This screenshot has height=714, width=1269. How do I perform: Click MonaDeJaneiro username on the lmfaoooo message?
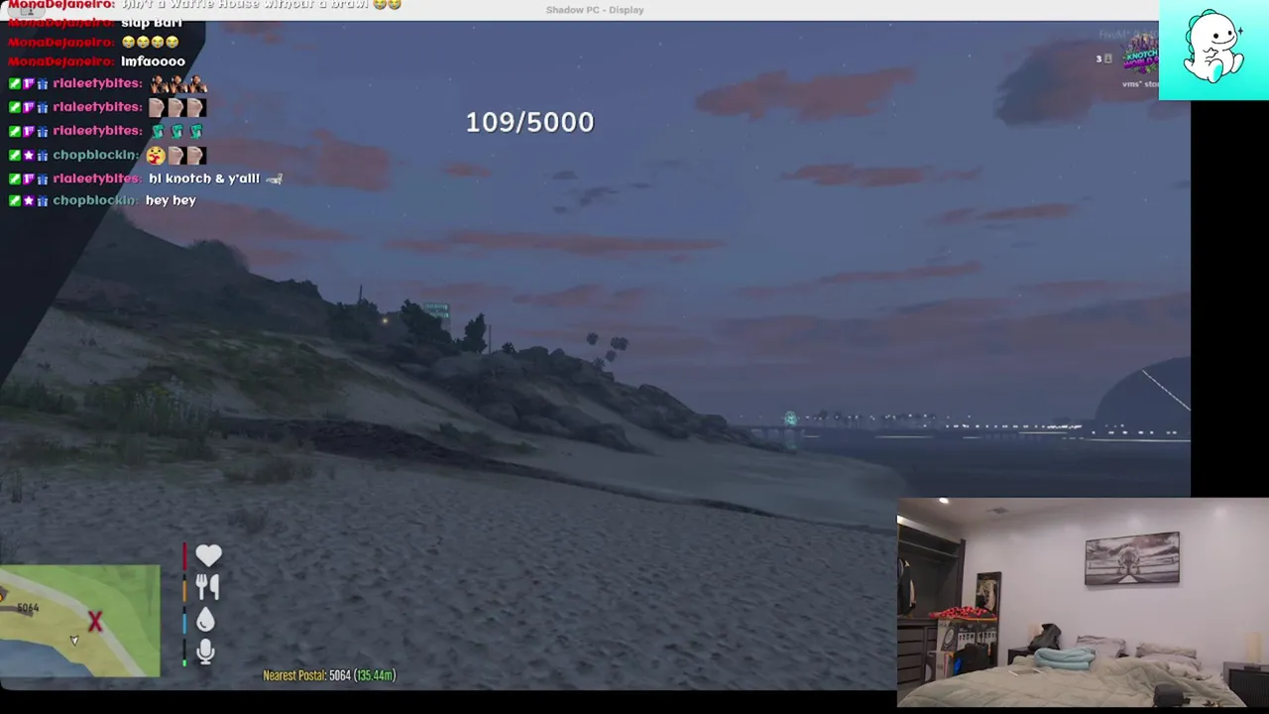click(x=60, y=61)
